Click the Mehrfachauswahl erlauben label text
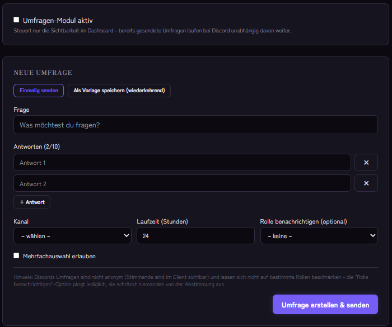 (59, 256)
